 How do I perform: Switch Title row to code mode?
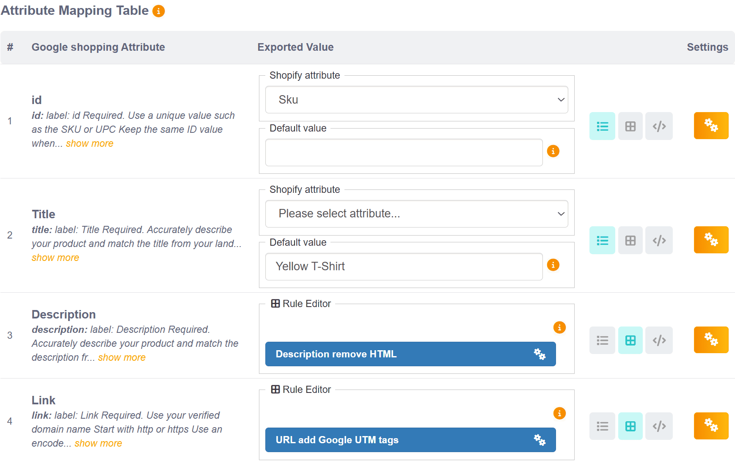(x=658, y=240)
